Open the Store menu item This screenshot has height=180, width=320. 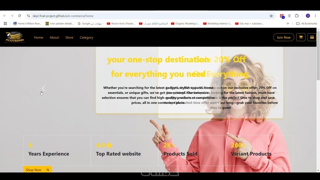click(69, 37)
